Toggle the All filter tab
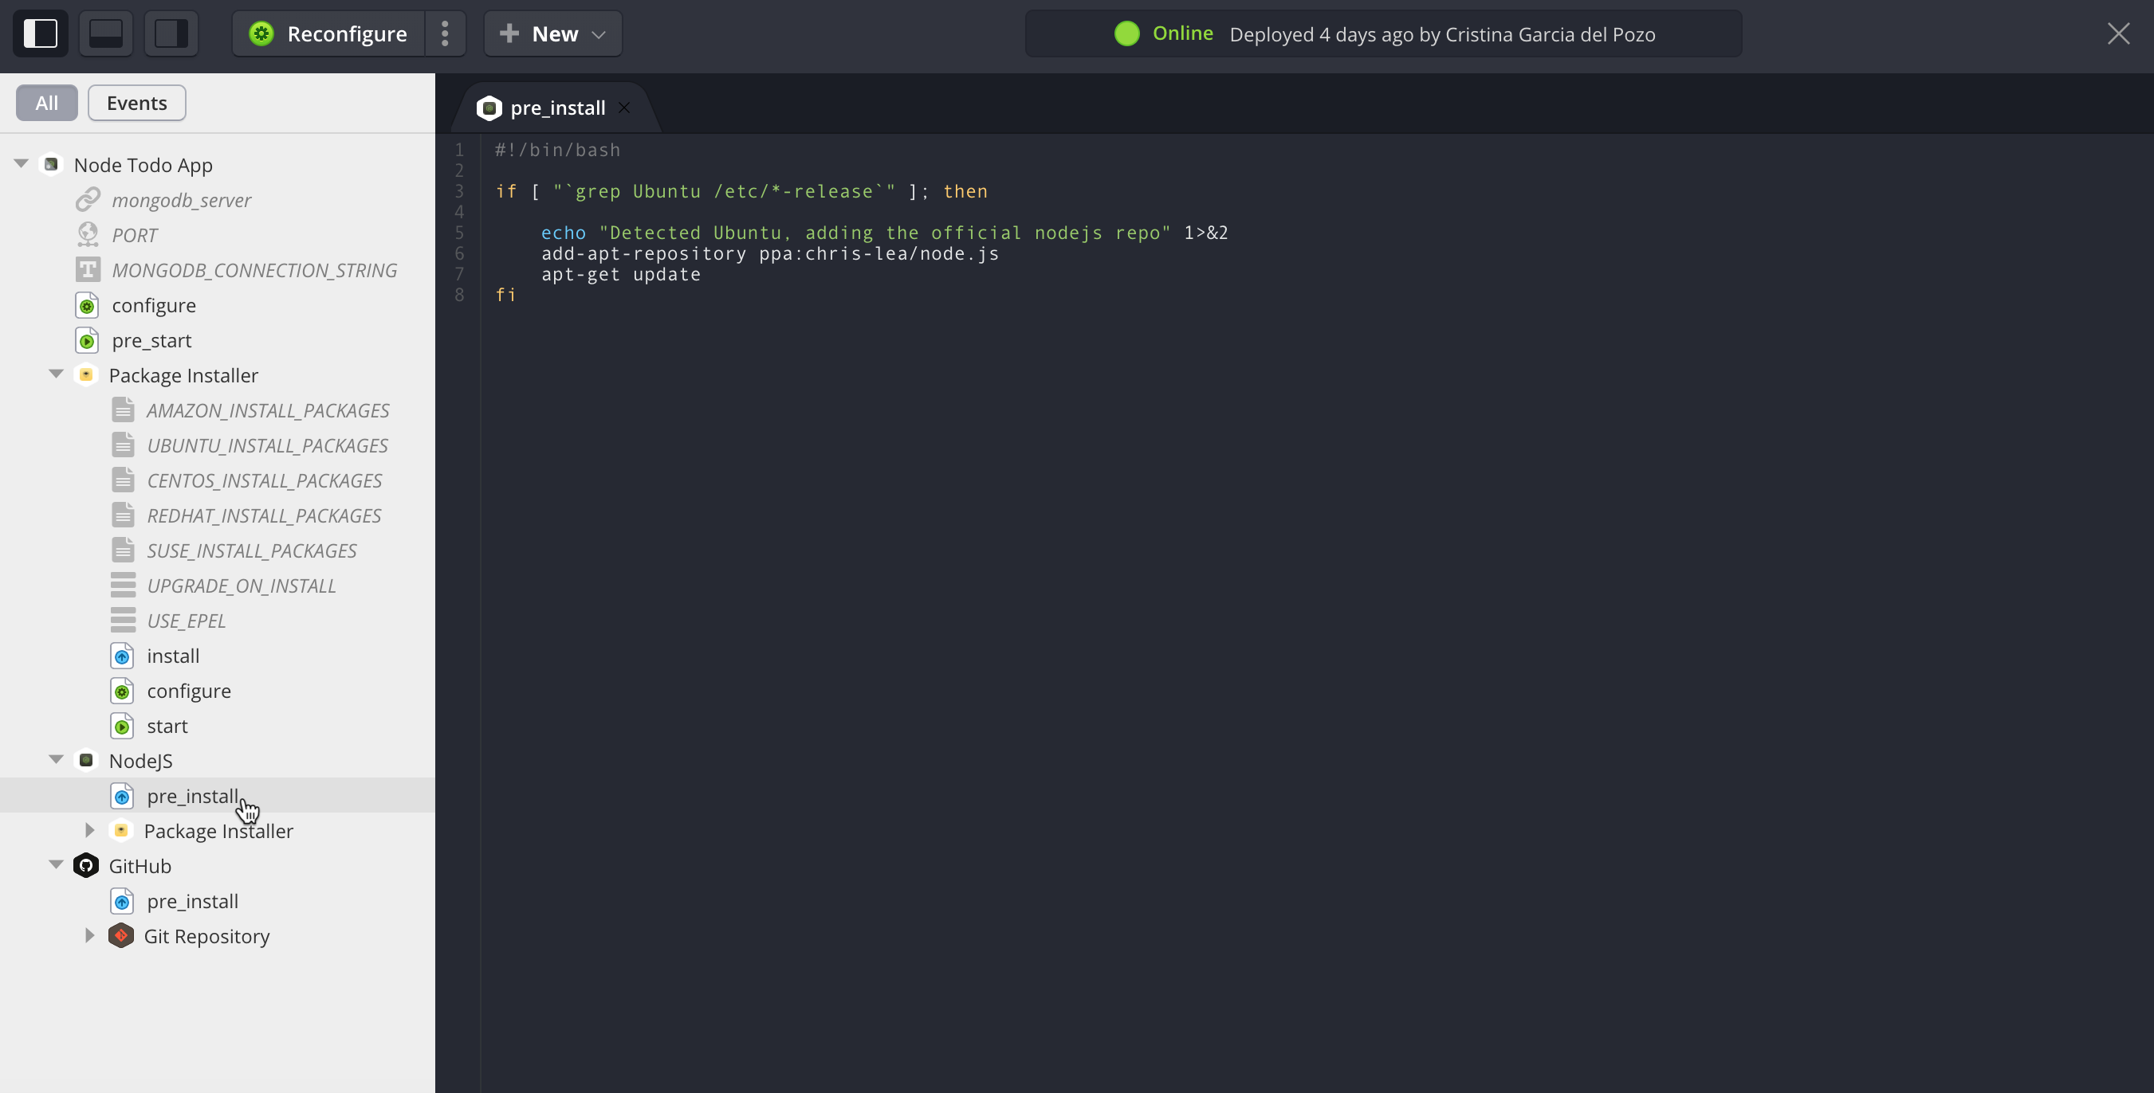This screenshot has height=1093, width=2154. (x=46, y=102)
